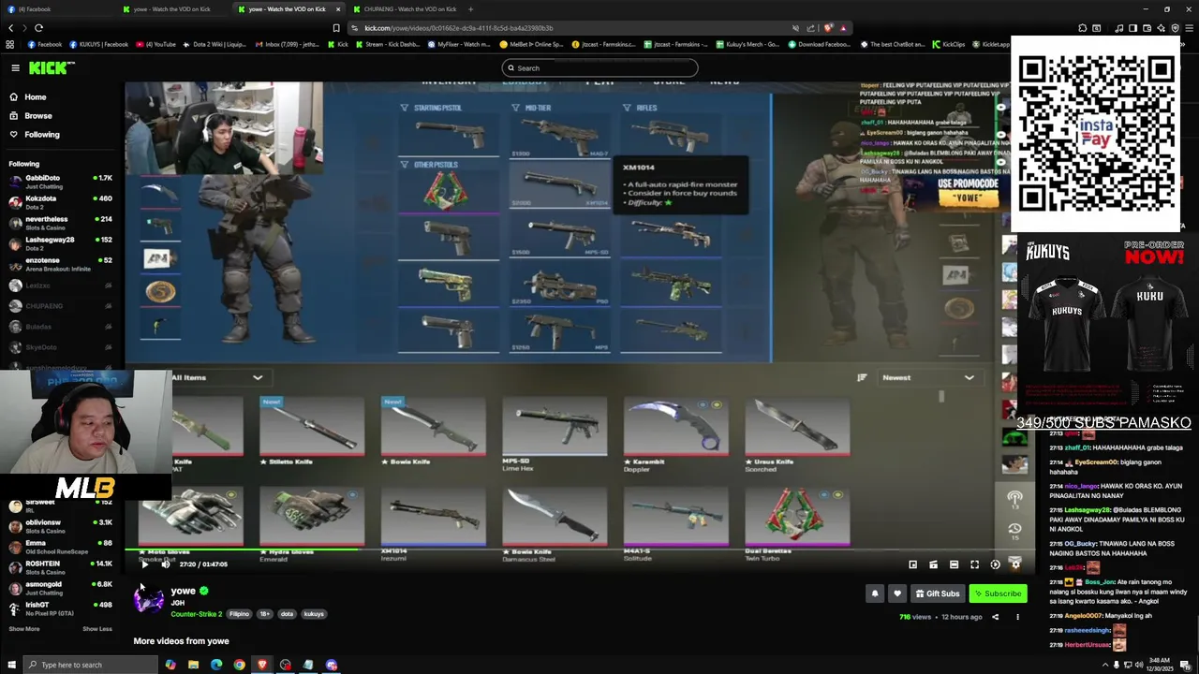The width and height of the screenshot is (1199, 674).
Task: Click the dota tag
Action: click(287, 614)
